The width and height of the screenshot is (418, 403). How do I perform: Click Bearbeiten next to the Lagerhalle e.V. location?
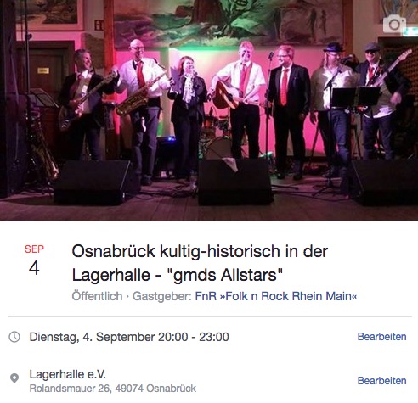point(381,381)
